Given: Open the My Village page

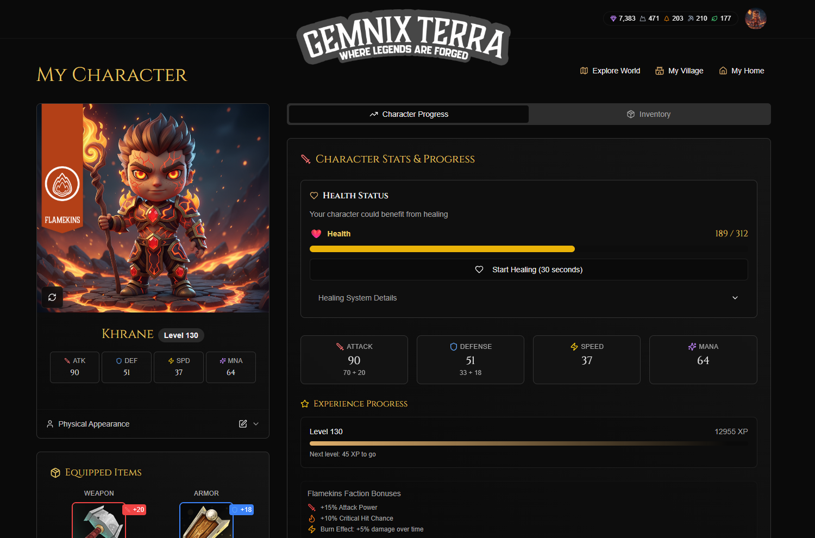Looking at the screenshot, I should click(679, 71).
